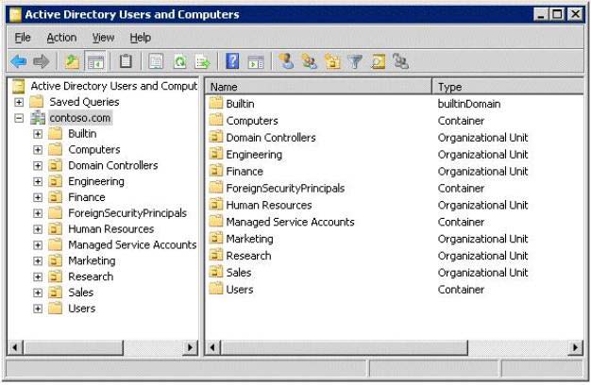The height and width of the screenshot is (385, 591).
Task: Select Marketing label in the tree pane
Action: tap(92, 260)
